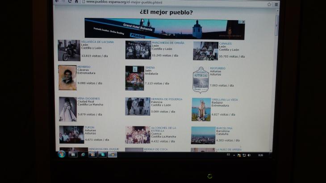Click the Grand Hotel Bohemia banner ad

161,29
